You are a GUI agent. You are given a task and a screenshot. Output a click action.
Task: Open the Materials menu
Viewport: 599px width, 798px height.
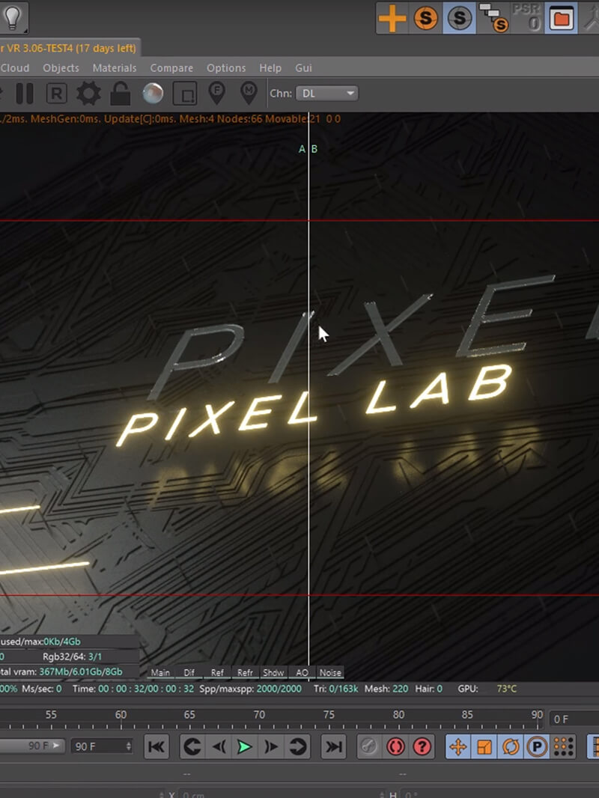(x=115, y=67)
